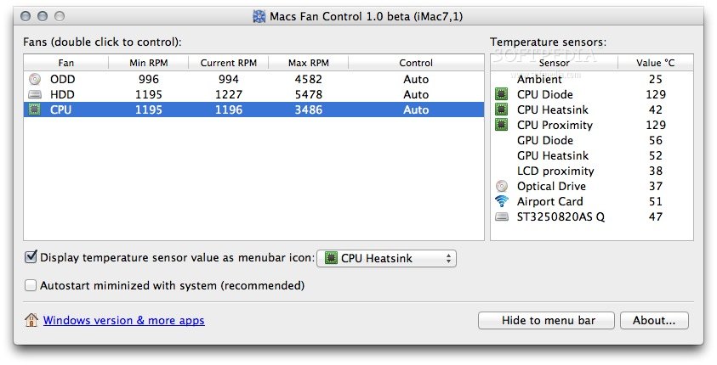The width and height of the screenshot is (717, 365).
Task: Select the LCD proximity sensor label
Action: click(555, 171)
